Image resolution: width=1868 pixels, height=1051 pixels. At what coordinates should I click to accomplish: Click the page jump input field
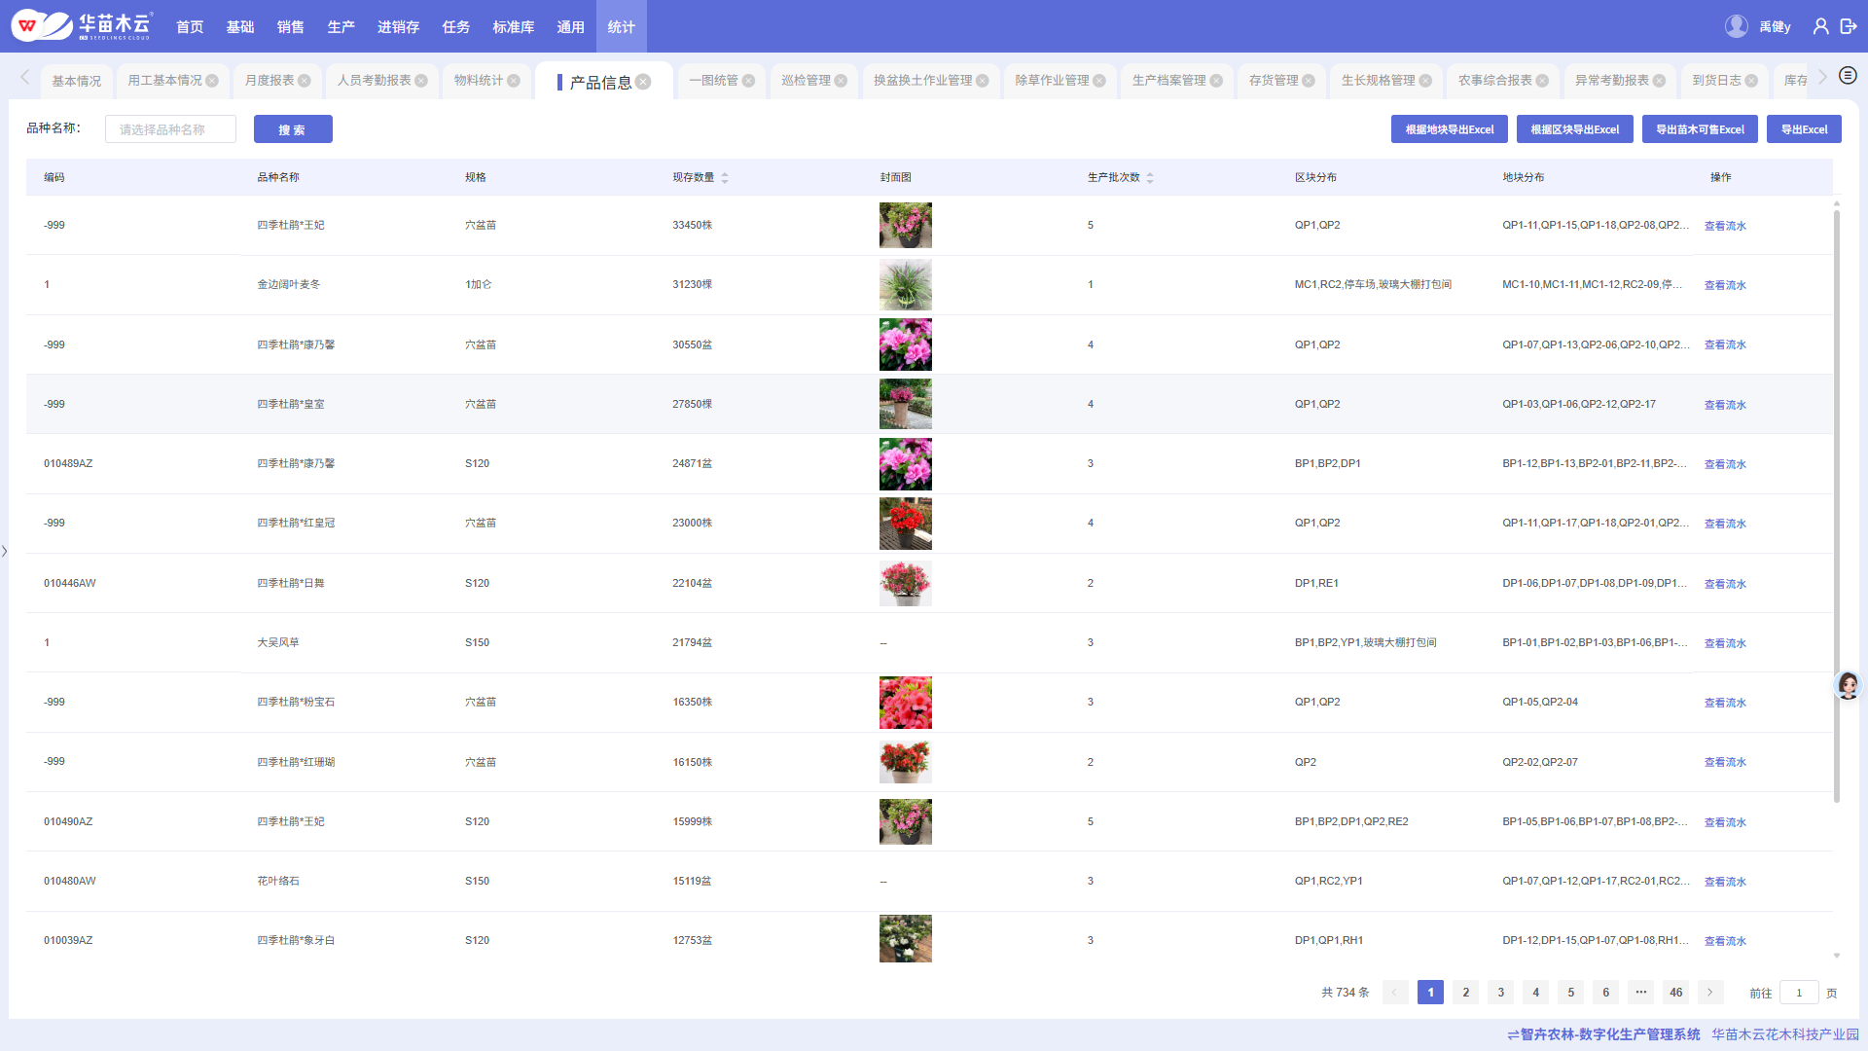(1799, 993)
